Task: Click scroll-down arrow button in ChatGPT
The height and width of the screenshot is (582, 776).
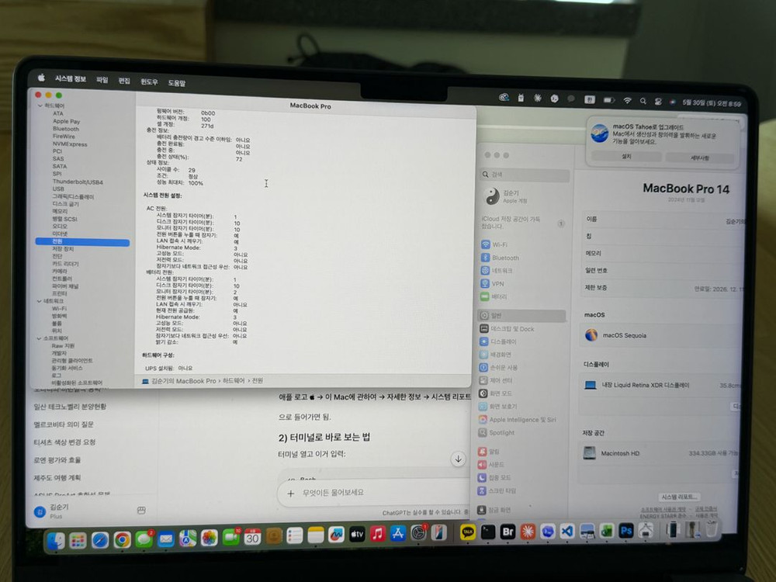Action: tap(459, 459)
